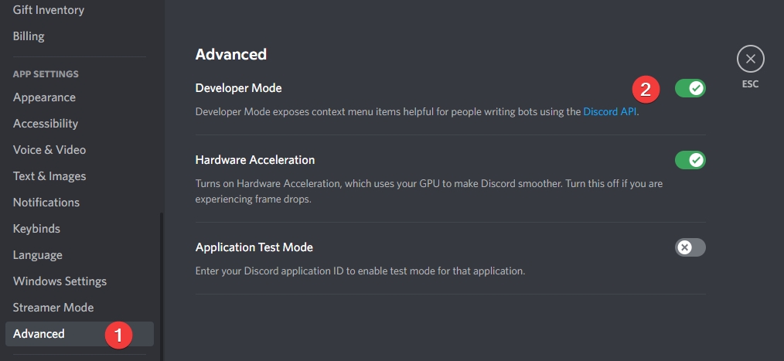
Task: Click the red step 2 marker badge
Action: click(x=646, y=89)
